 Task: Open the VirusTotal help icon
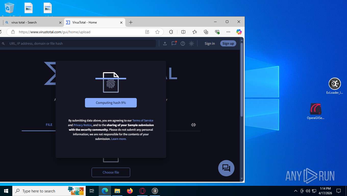point(183,43)
